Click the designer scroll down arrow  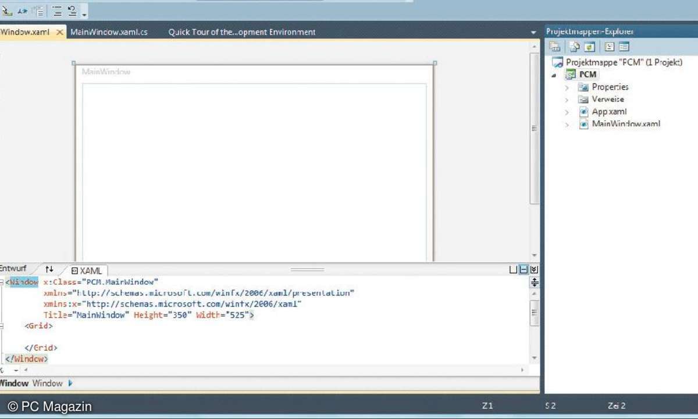coord(535,255)
